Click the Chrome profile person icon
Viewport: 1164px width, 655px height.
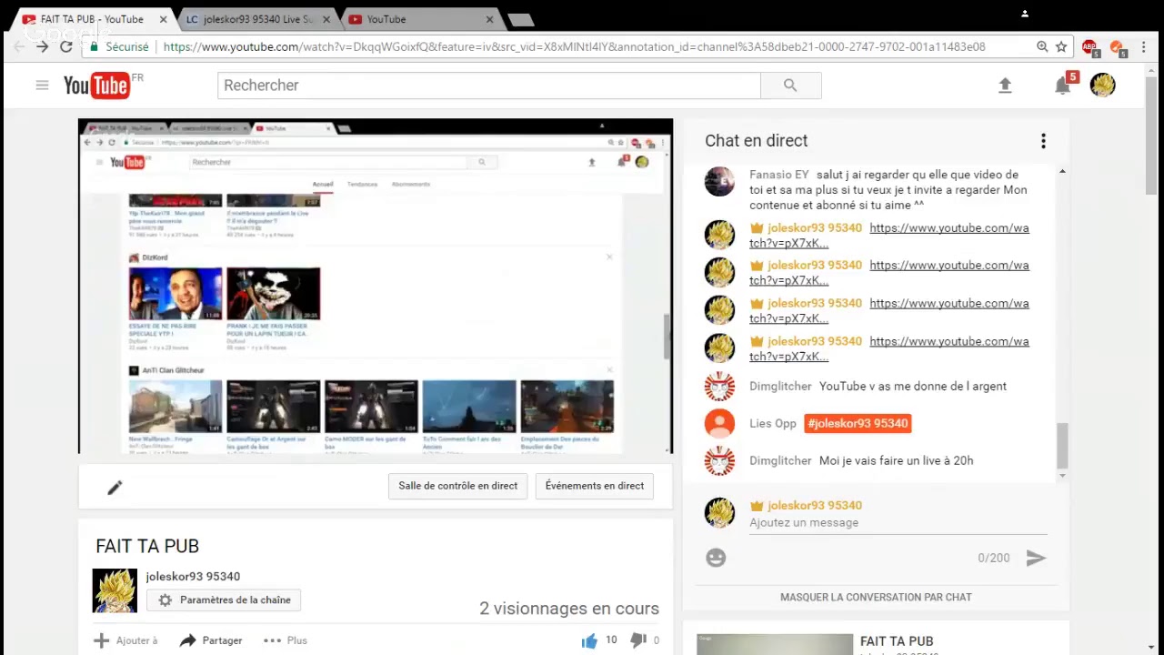pyautogui.click(x=1025, y=14)
